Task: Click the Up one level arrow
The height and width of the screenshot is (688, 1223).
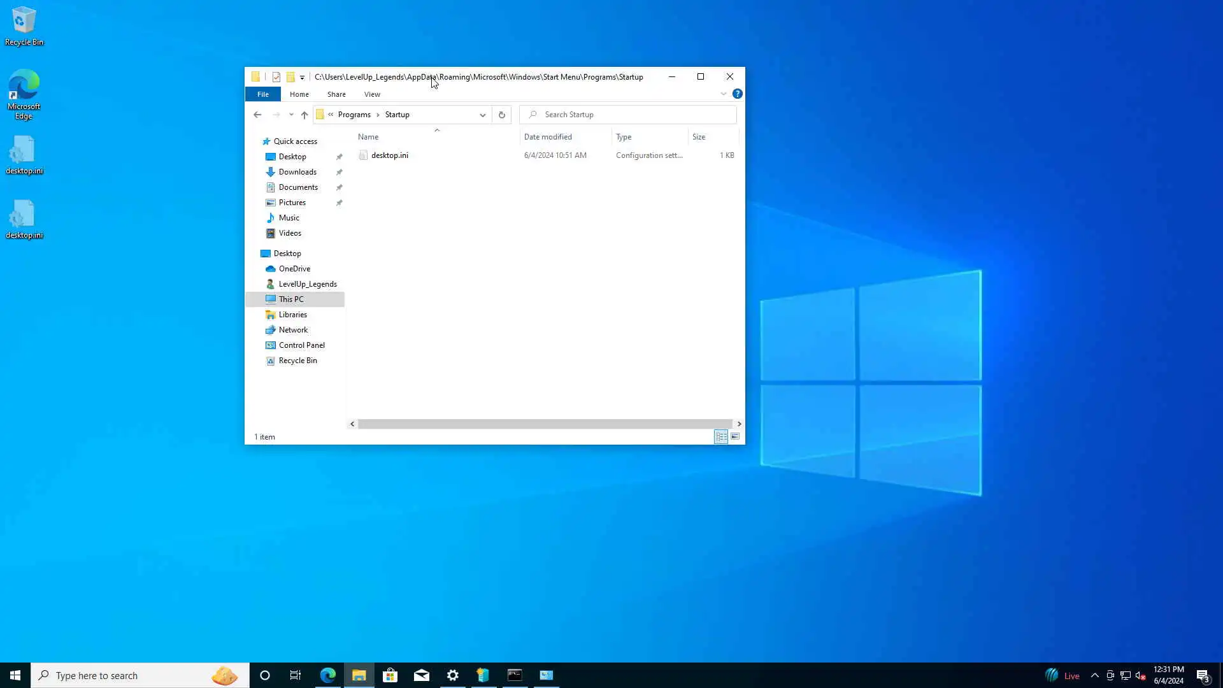Action: click(x=304, y=115)
